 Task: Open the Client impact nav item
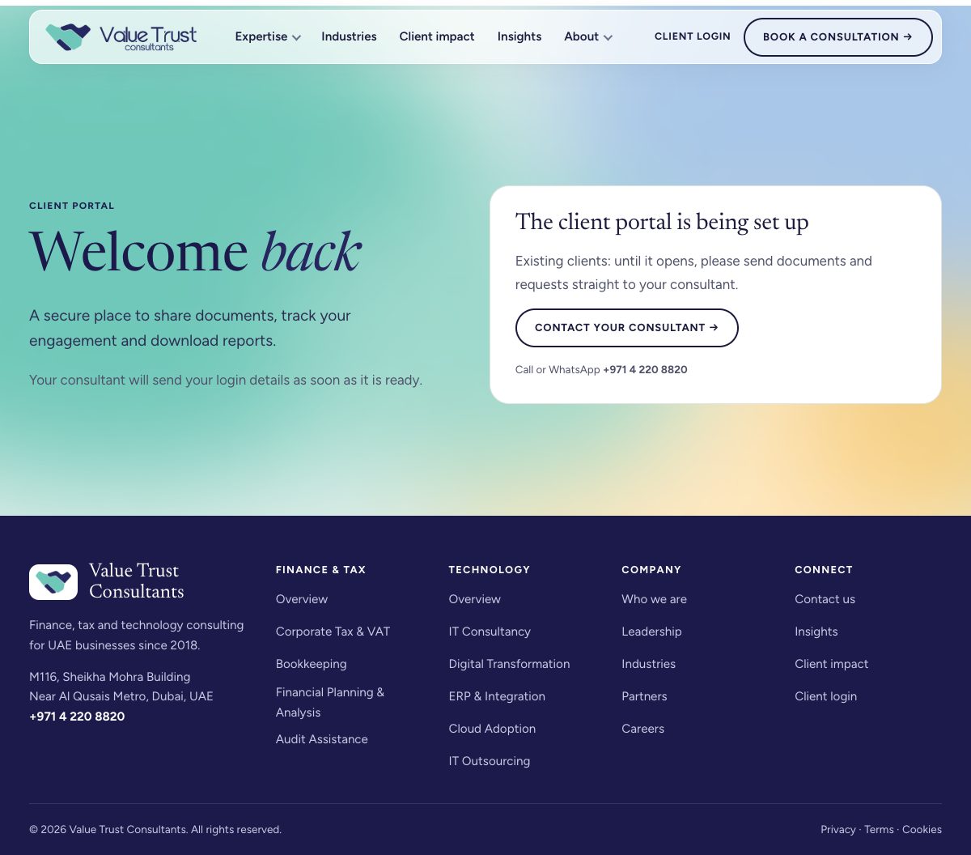[x=437, y=36]
